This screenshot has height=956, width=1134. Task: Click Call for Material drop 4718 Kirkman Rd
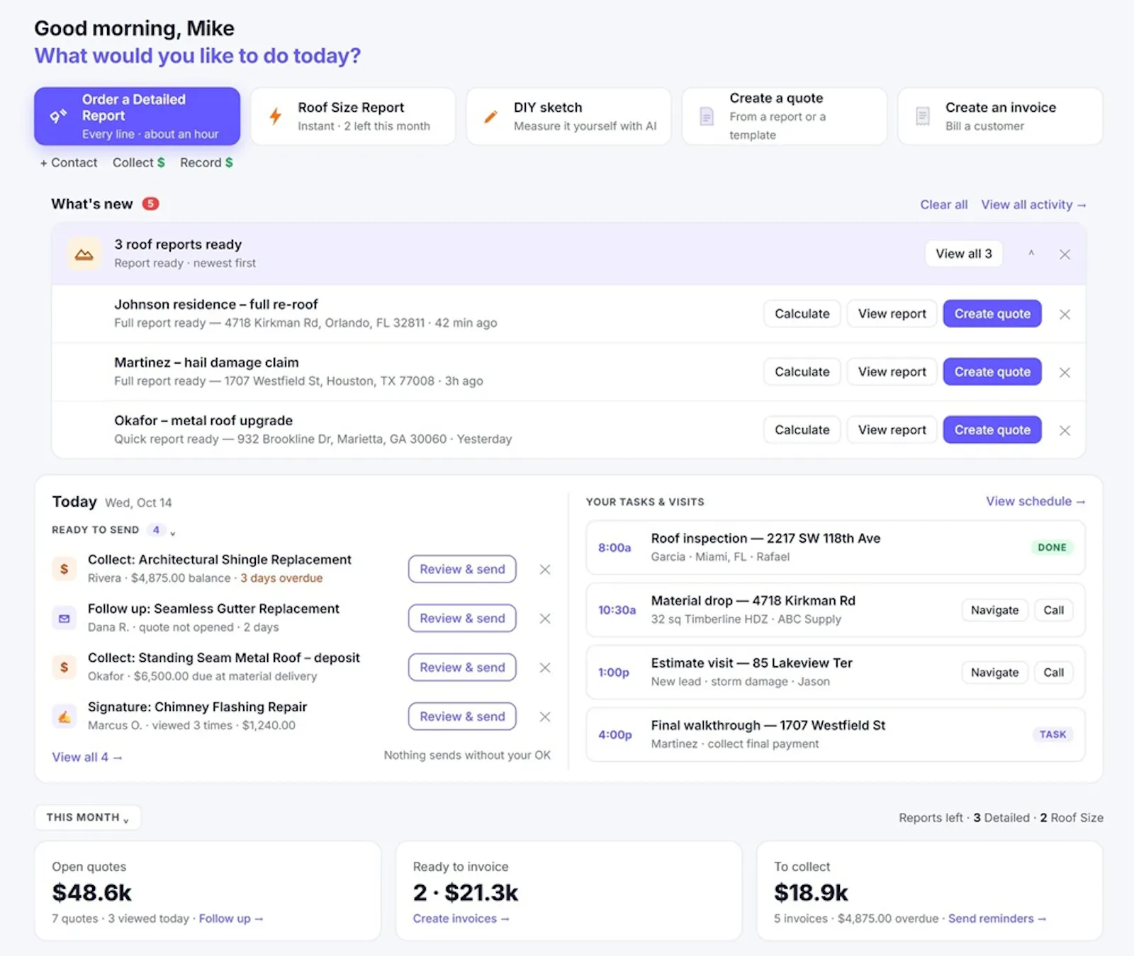click(x=1053, y=610)
